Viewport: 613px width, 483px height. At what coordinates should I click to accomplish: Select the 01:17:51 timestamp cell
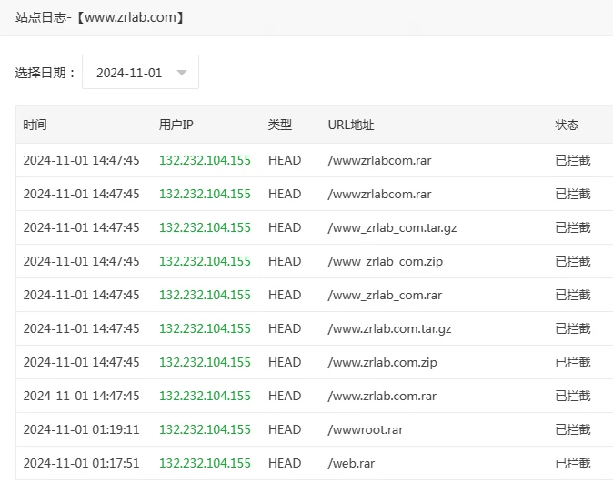[81, 463]
